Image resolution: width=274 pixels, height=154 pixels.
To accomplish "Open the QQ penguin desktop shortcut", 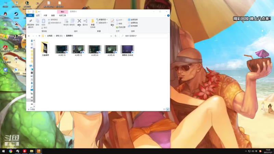I will [x=5, y=15].
